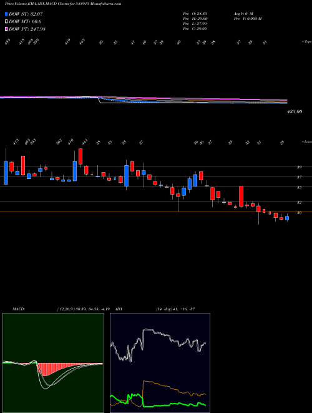This screenshot has height=413, width=312.
Task: Click the 'Pre H: 29.60' value
Action: 195,18
